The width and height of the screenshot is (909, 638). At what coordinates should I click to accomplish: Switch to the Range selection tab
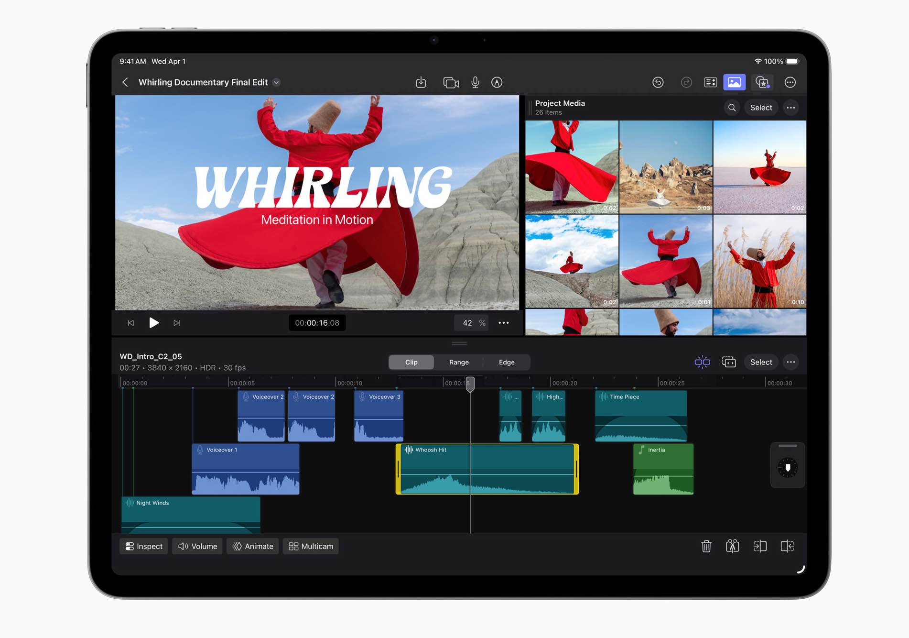[458, 362]
